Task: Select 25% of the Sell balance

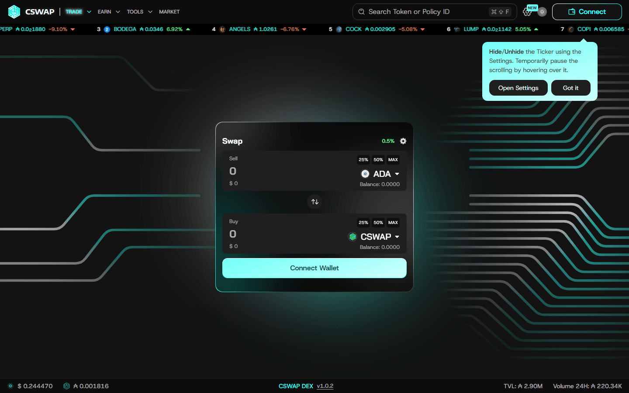Action: click(363, 160)
